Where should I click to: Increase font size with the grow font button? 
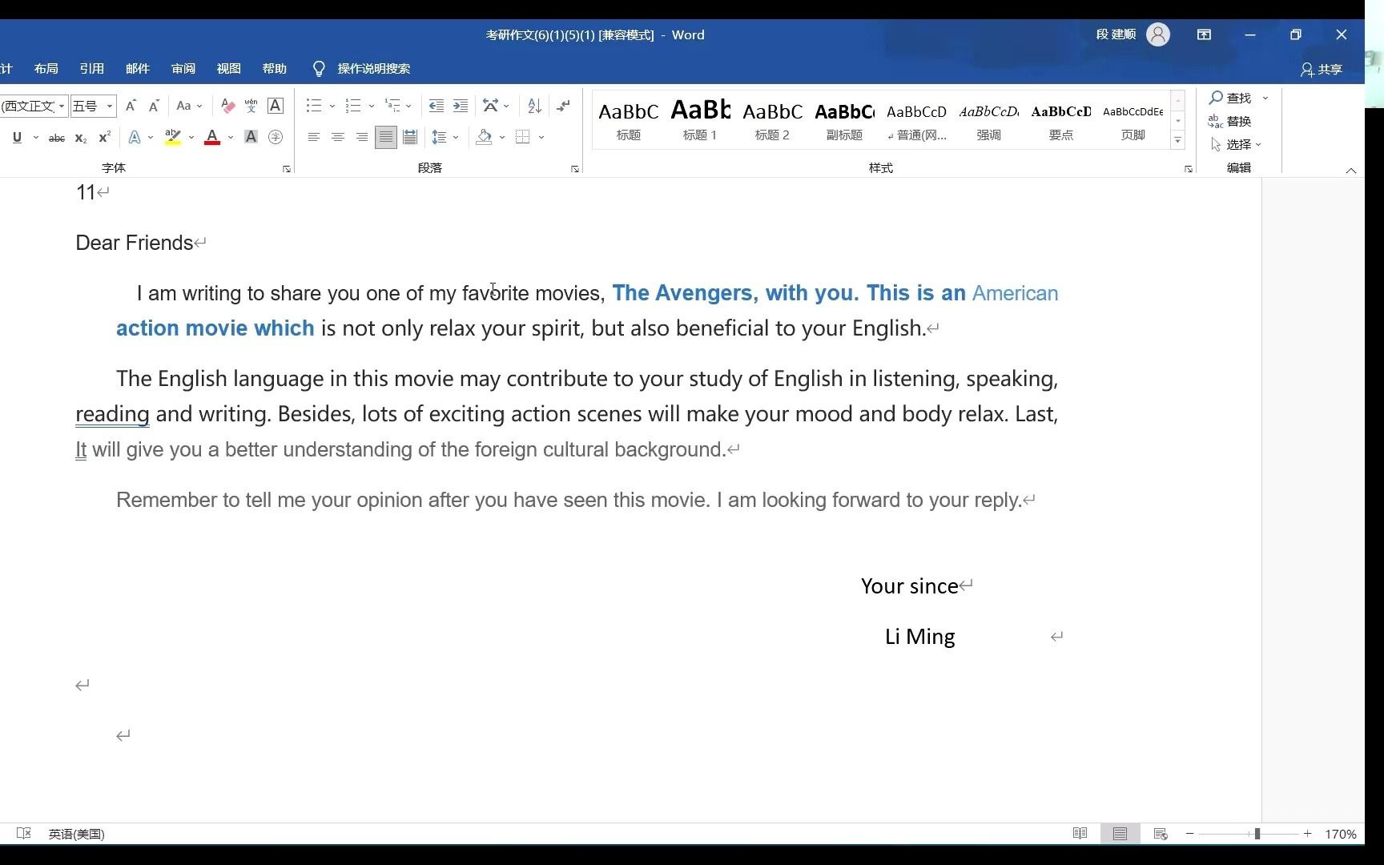pos(131,106)
